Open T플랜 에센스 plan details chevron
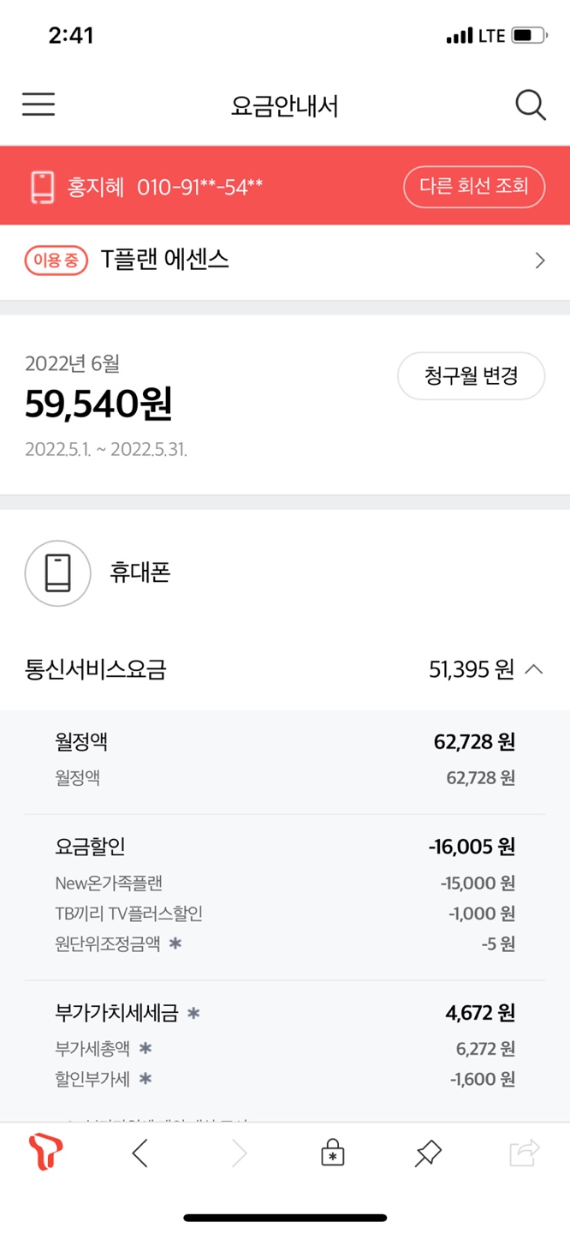The height and width of the screenshot is (1234, 570). click(539, 261)
